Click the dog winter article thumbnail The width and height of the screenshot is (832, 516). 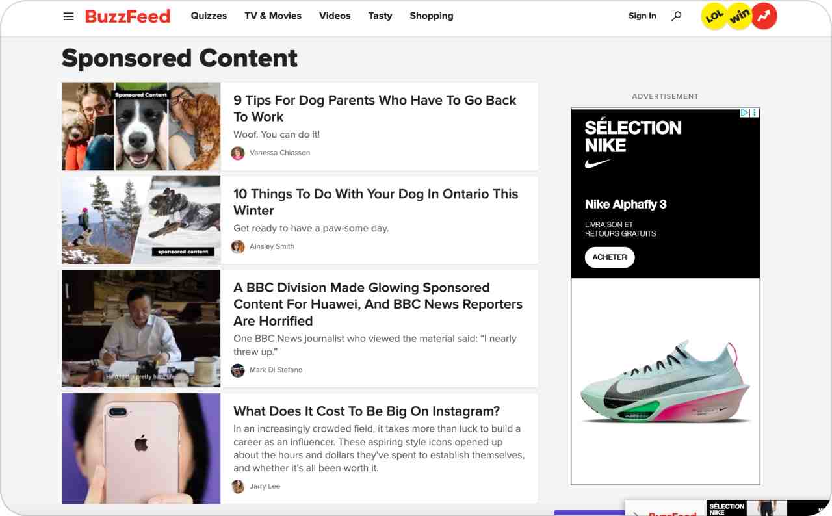click(140, 219)
